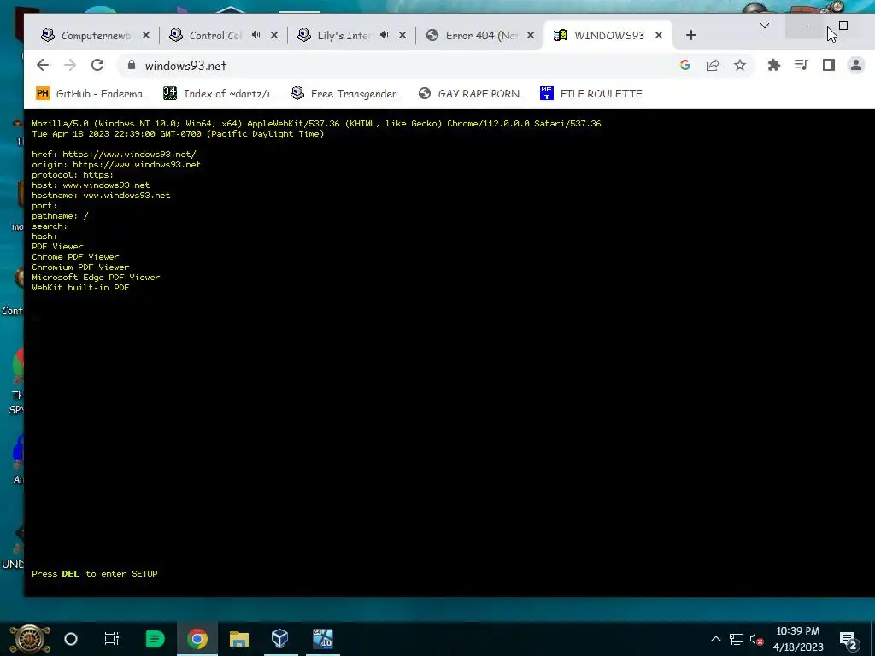Viewport: 875px width, 656px height.
Task: Open the clock showing 10:39 PM
Action: click(x=798, y=639)
